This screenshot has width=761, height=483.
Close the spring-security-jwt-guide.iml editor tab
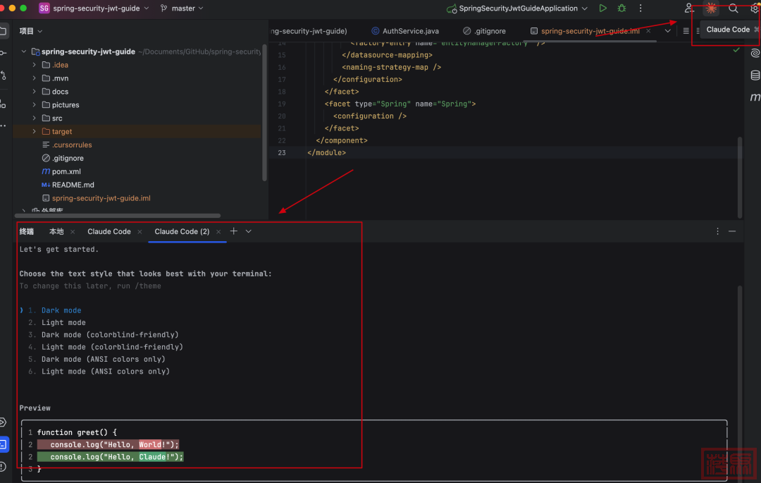[x=648, y=31]
